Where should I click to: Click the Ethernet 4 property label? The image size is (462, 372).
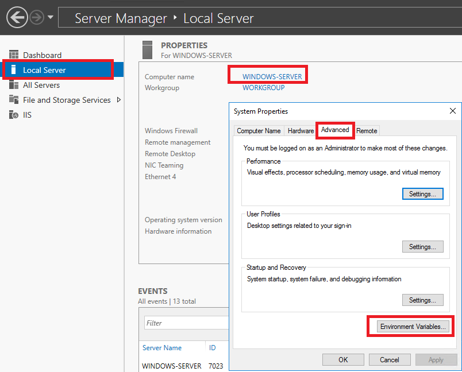click(160, 177)
